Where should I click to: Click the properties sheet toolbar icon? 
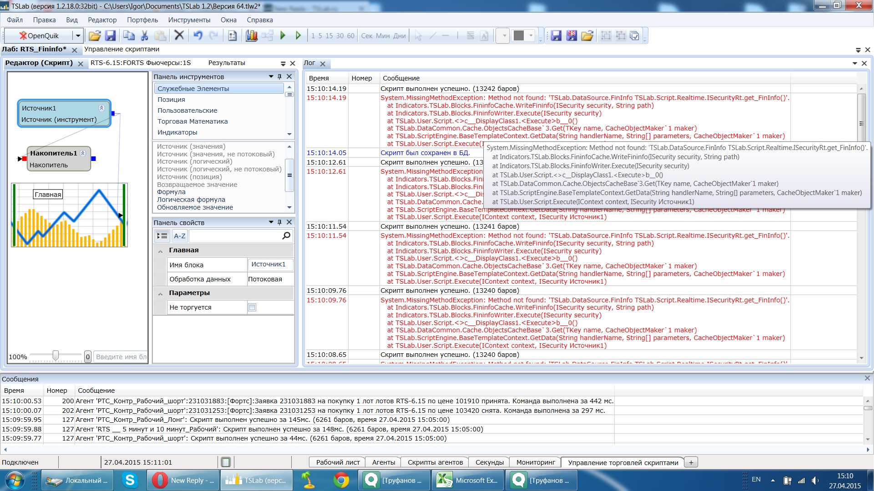233,35
